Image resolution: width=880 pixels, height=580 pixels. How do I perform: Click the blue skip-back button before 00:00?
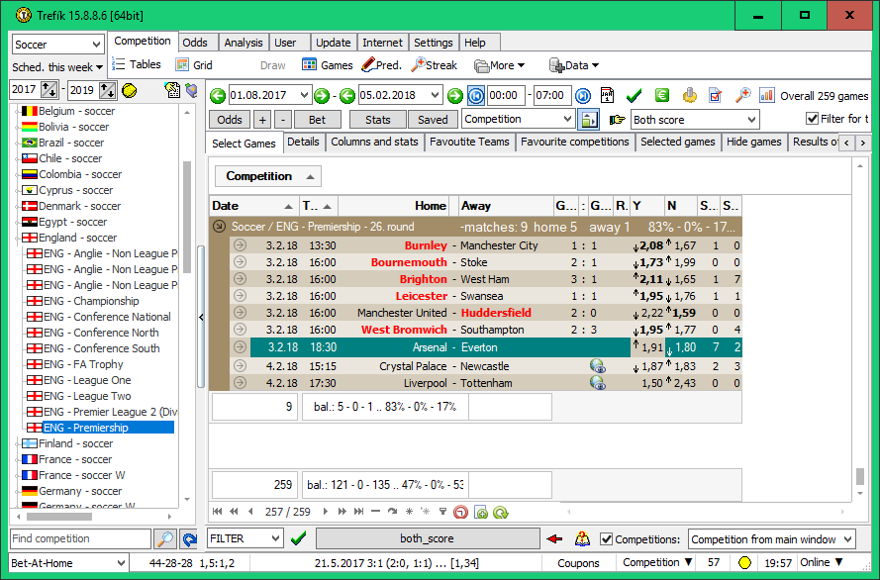click(x=476, y=96)
